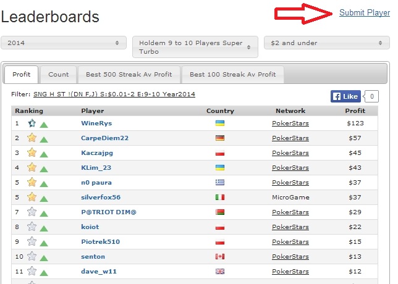The width and height of the screenshot is (398, 284).
Task: Click the gold star beside n0 paura
Action: [32, 182]
